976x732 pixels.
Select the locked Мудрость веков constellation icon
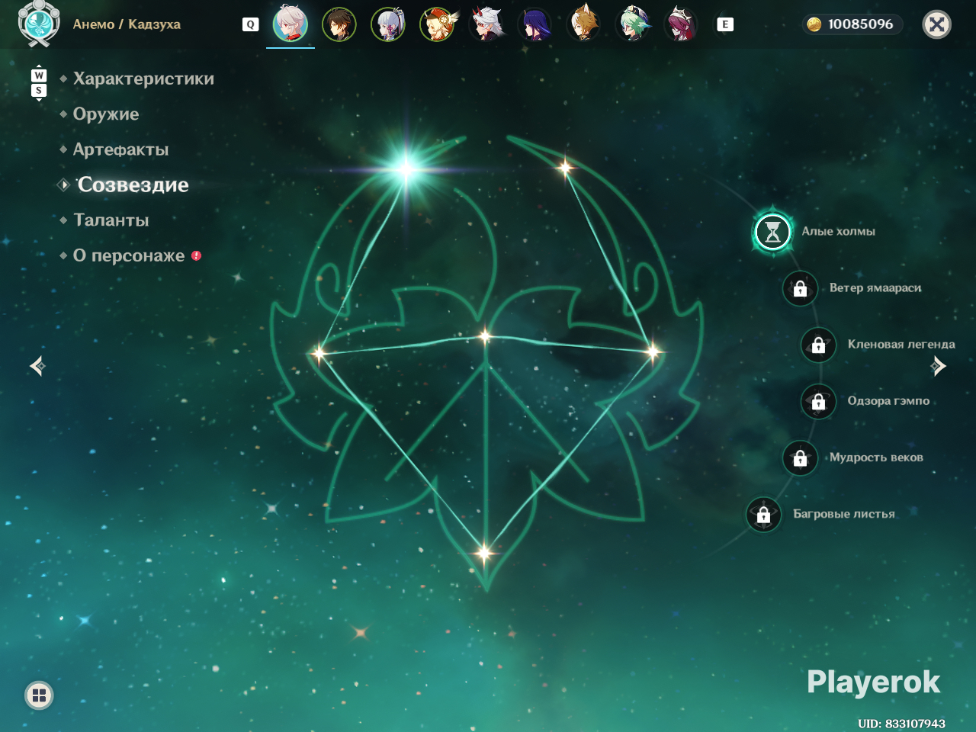pos(800,457)
